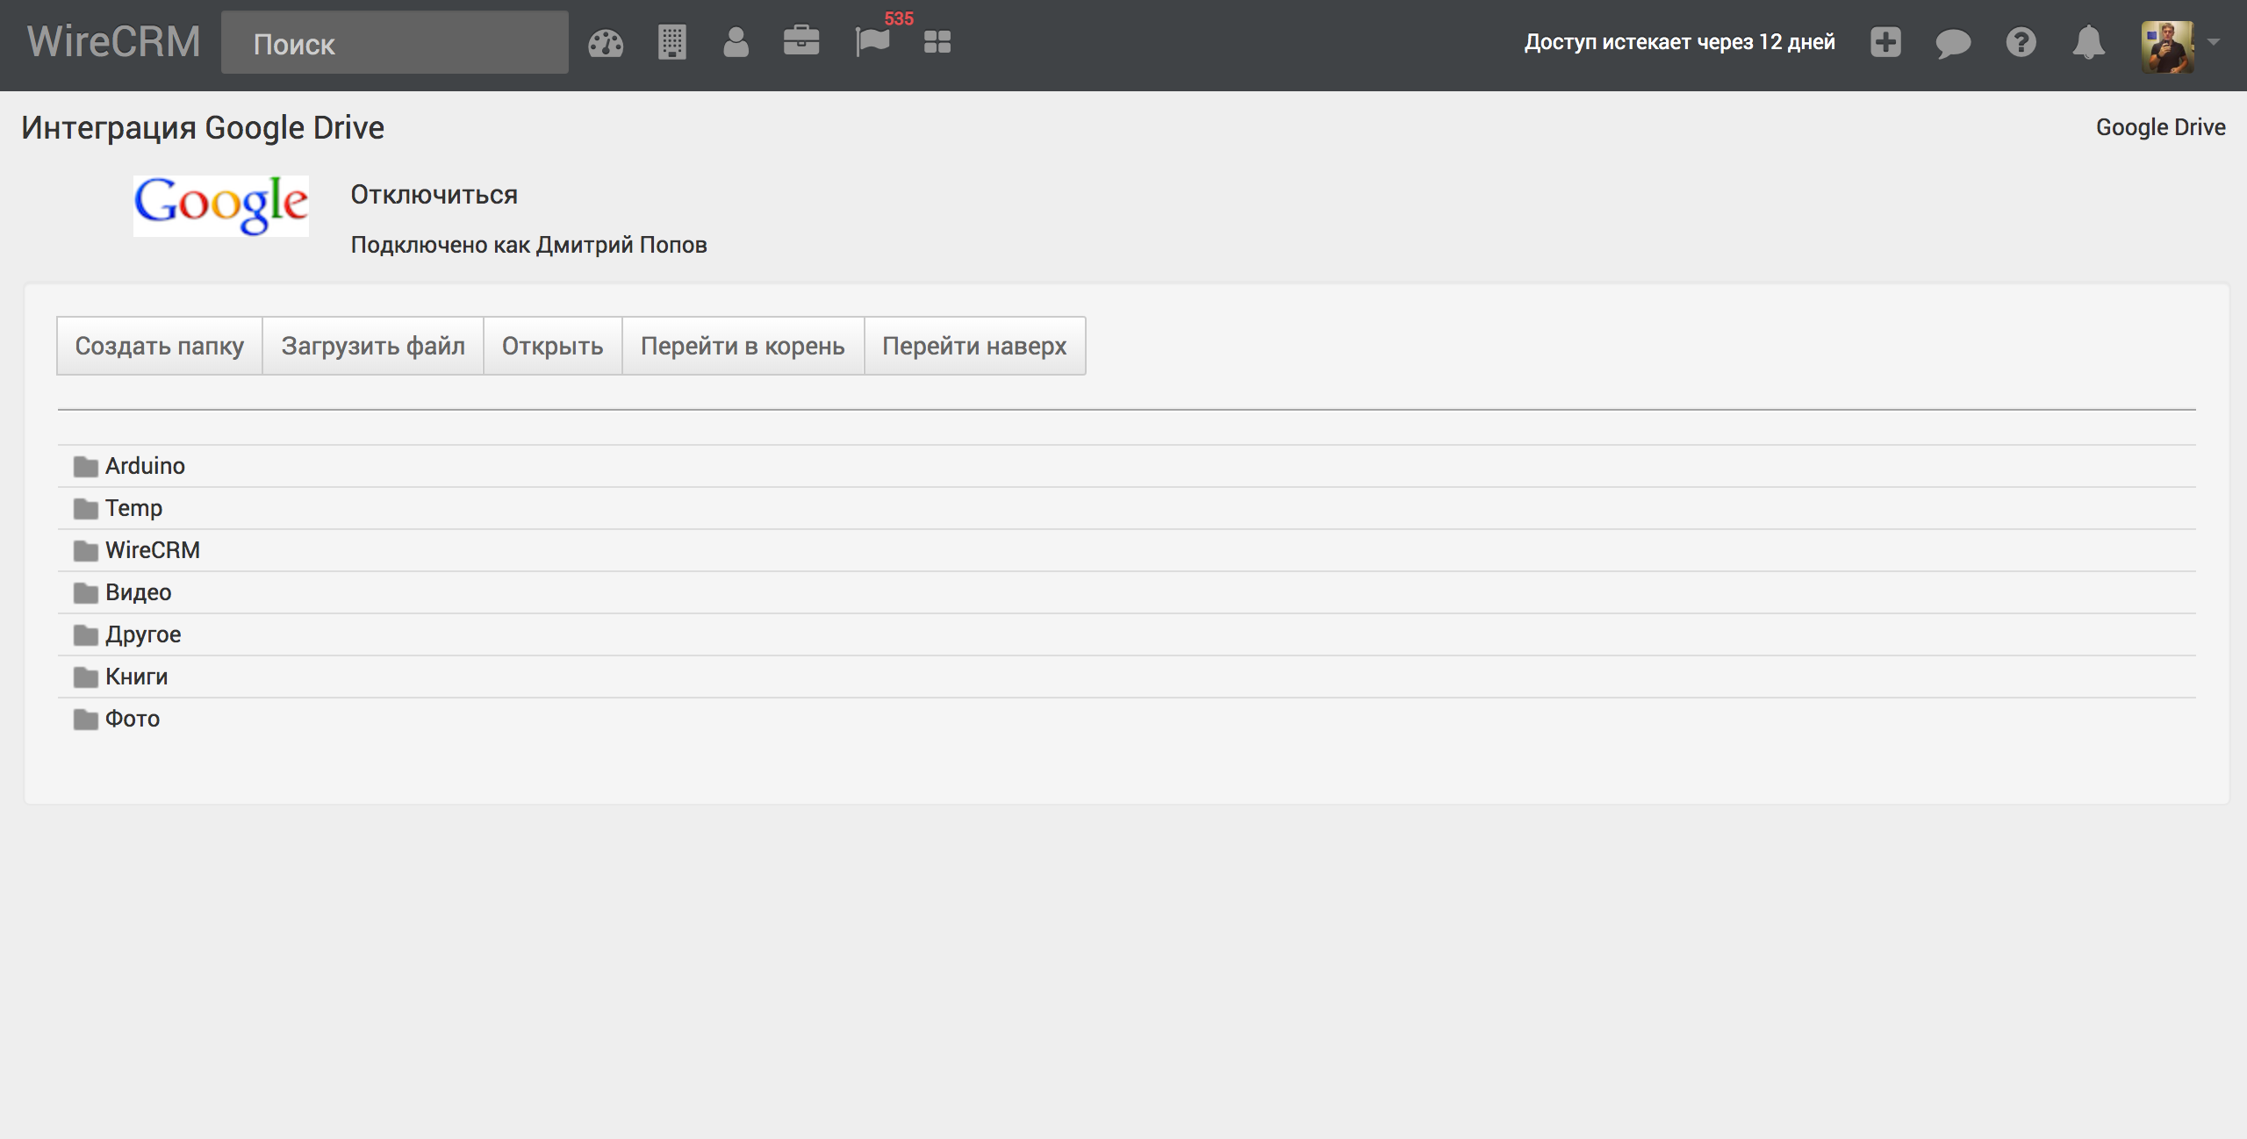This screenshot has width=2247, height=1139.
Task: Click the user avatar photo
Action: [x=2167, y=46]
